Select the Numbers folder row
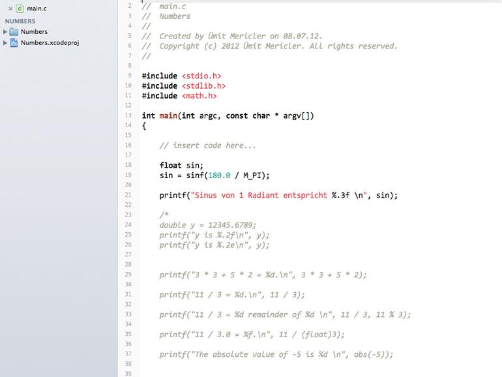This screenshot has width=502, height=377. point(34,32)
